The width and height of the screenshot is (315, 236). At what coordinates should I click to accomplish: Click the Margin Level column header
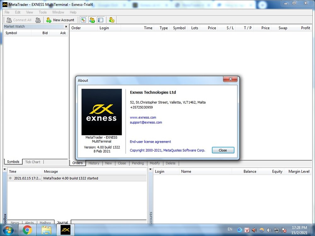(x=298, y=171)
